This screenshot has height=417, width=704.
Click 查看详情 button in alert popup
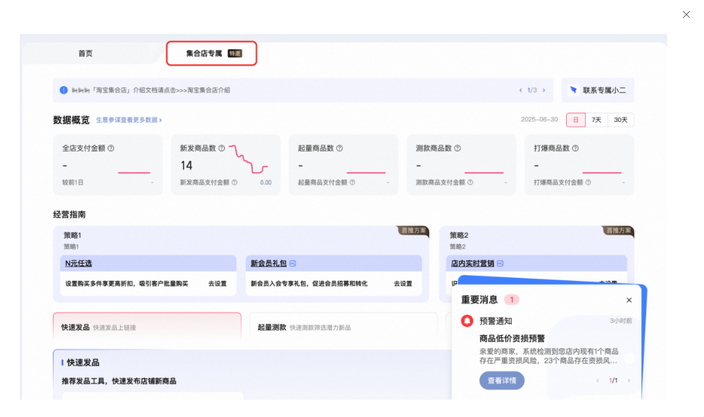click(502, 381)
